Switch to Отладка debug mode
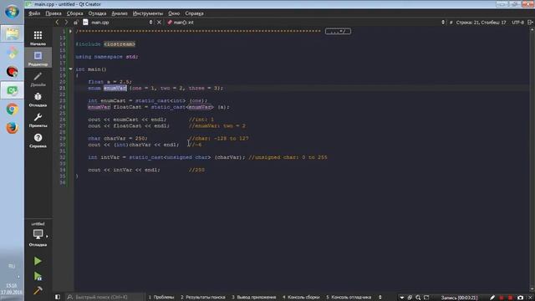Image resolution: width=535 pixels, height=301 pixels. click(x=38, y=99)
